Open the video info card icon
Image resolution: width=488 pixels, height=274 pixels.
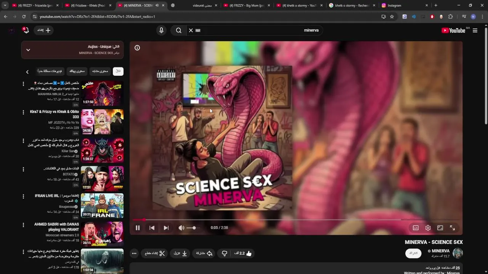pyautogui.click(x=137, y=48)
